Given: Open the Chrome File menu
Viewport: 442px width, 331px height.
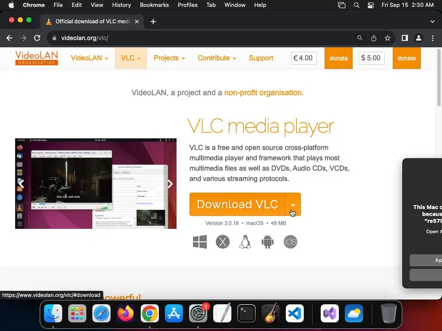Looking at the screenshot, I should (58, 5).
